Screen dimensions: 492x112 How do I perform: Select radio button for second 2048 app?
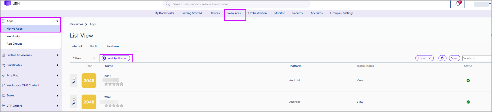pyautogui.click(x=74, y=100)
